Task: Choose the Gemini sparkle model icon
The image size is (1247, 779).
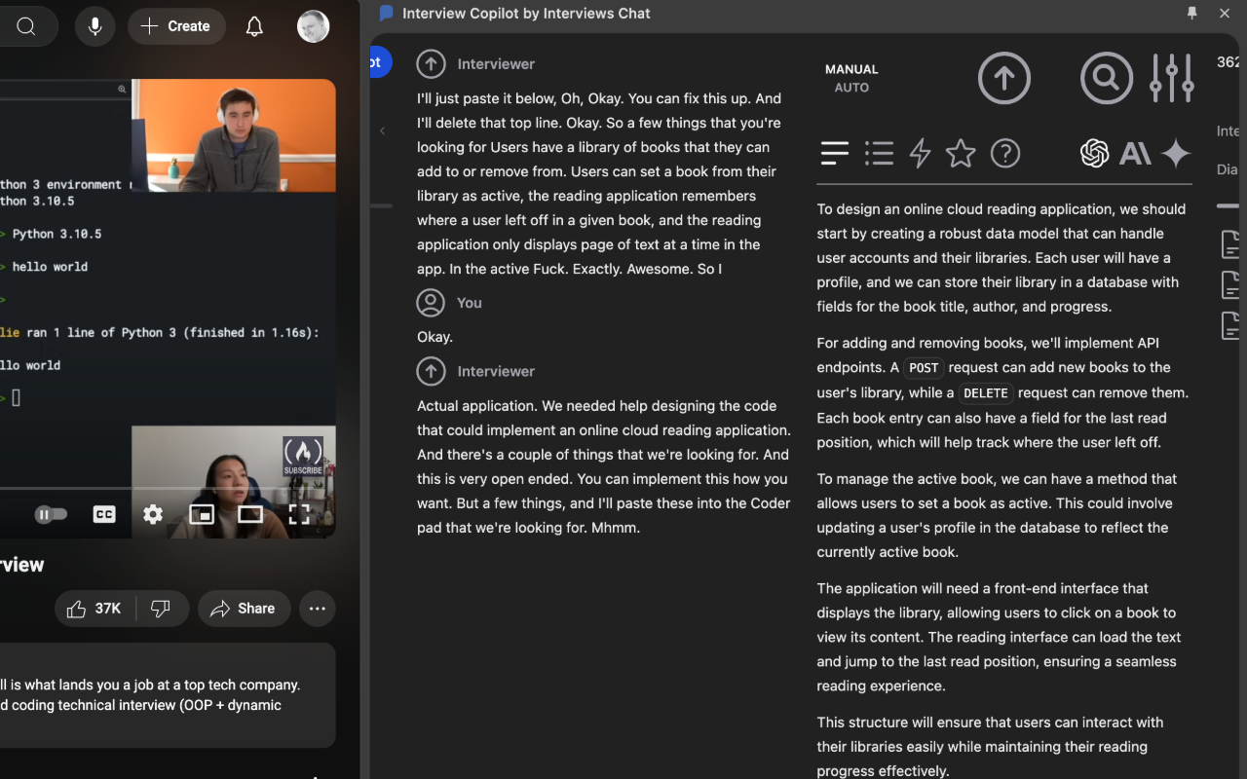Action: 1176,153
